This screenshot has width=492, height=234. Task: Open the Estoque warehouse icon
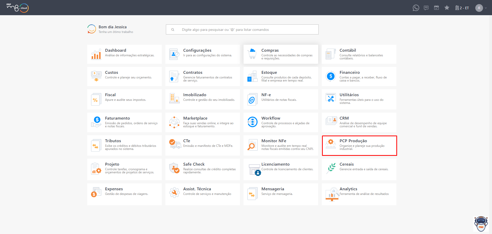253,76
